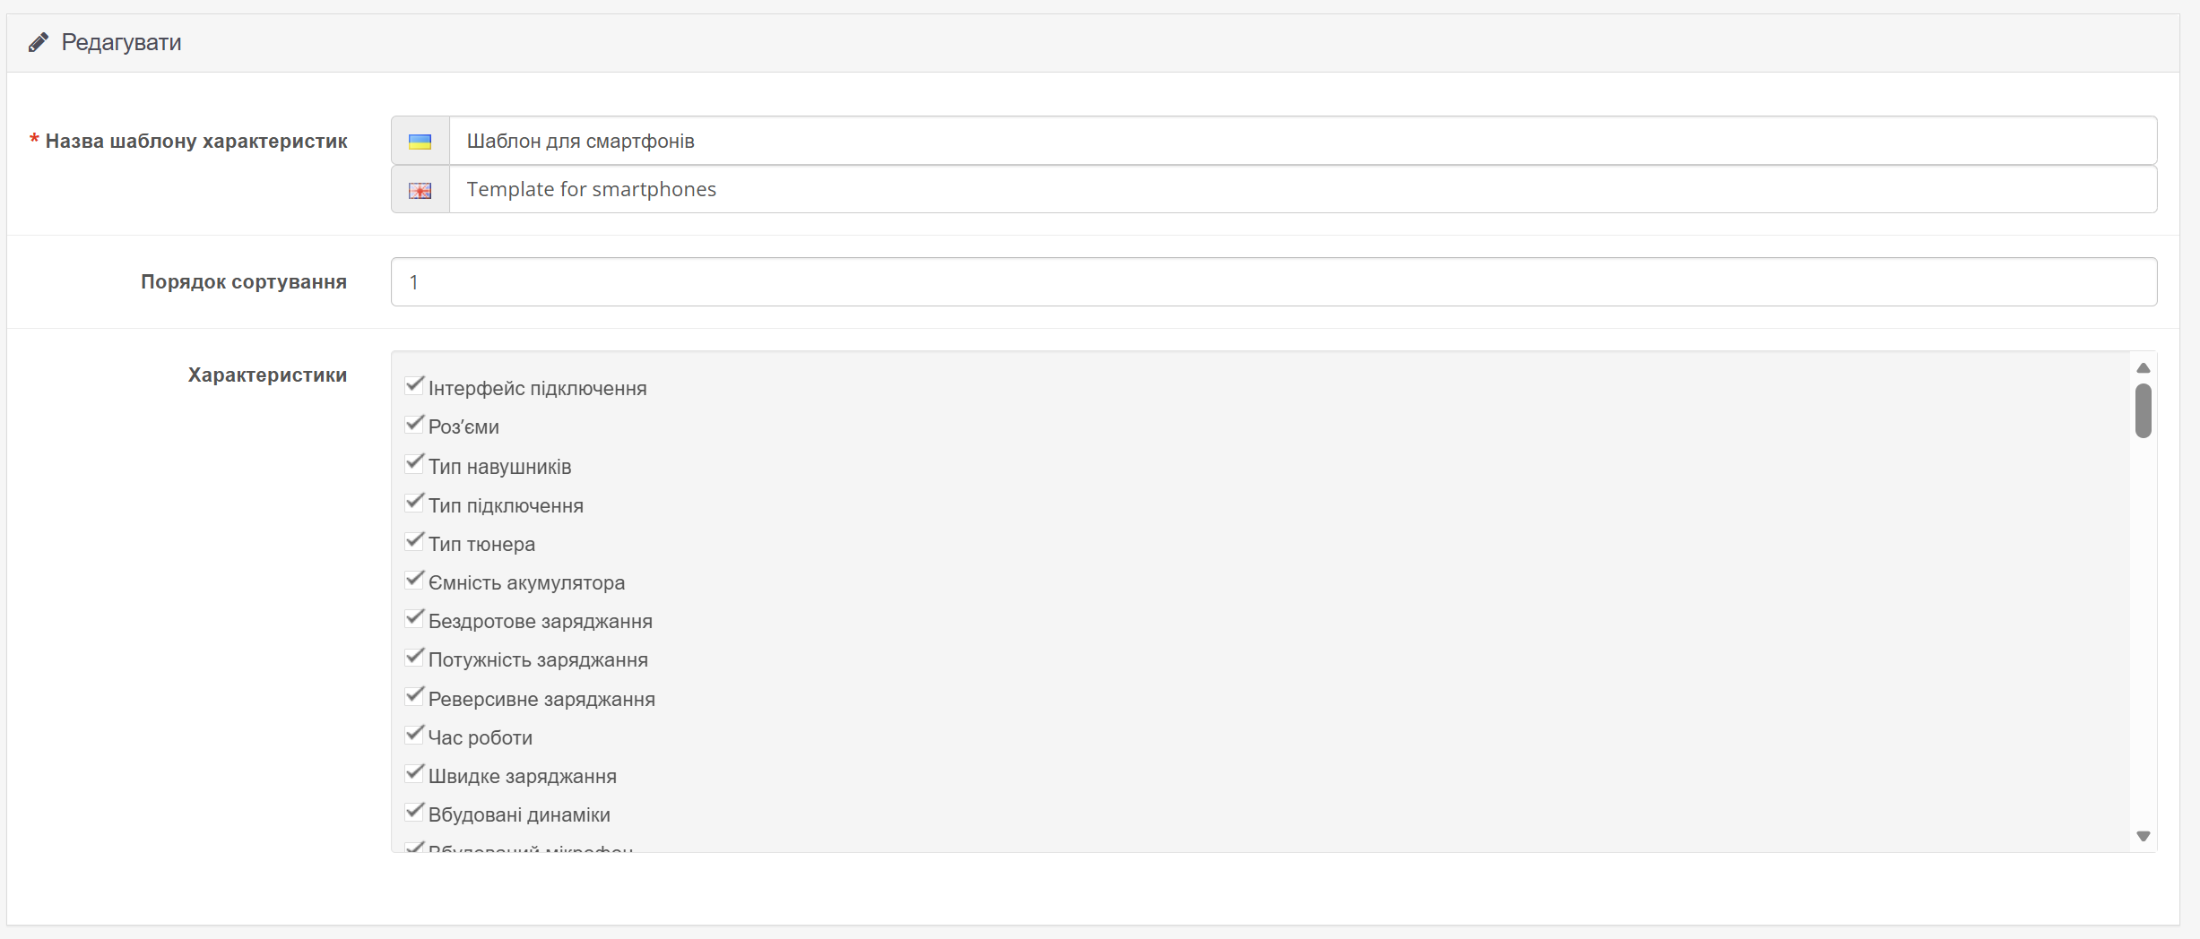2200x939 pixels.
Task: Toggle Час роботи checkbox
Action: point(414,734)
